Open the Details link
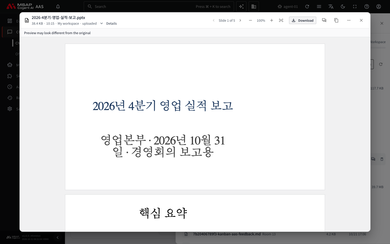The height and width of the screenshot is (244, 390). click(x=112, y=24)
